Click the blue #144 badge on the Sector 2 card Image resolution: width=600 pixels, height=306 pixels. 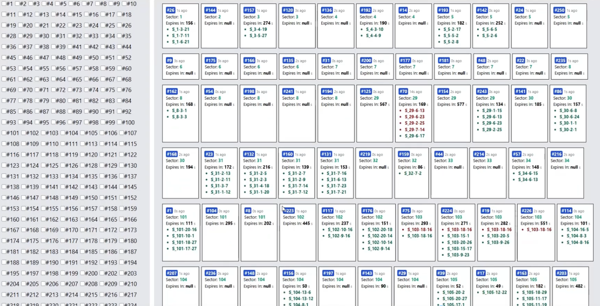pos(210,10)
